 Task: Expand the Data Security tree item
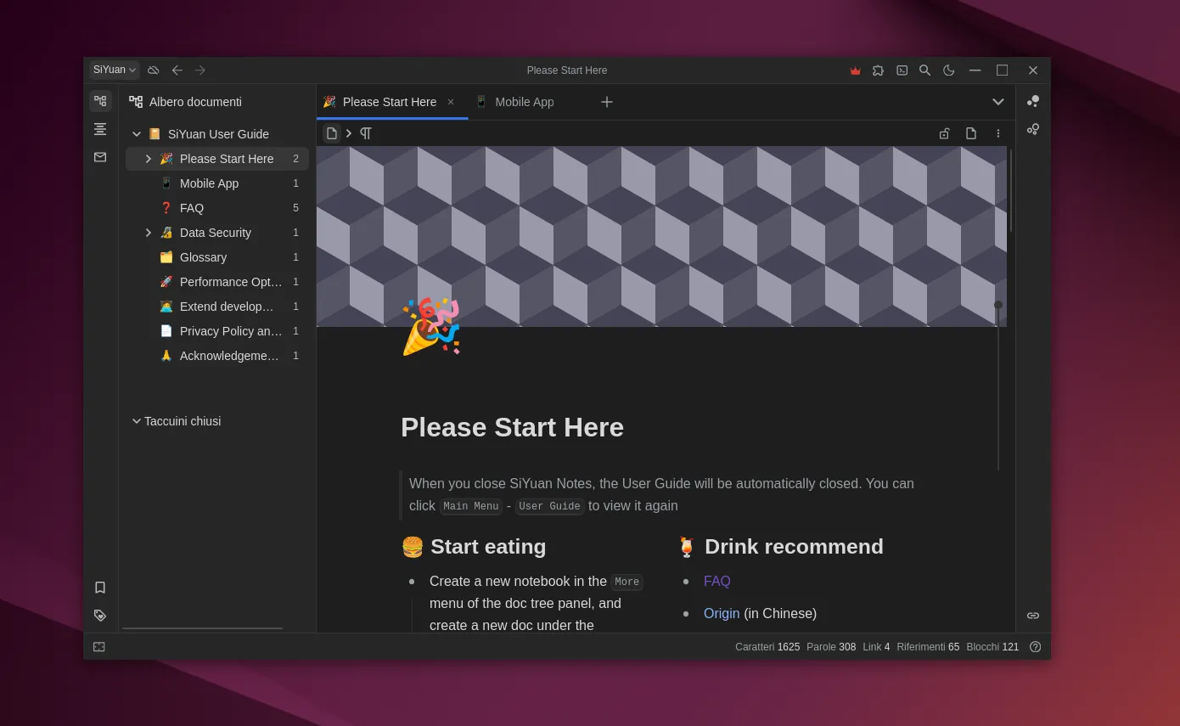(148, 233)
